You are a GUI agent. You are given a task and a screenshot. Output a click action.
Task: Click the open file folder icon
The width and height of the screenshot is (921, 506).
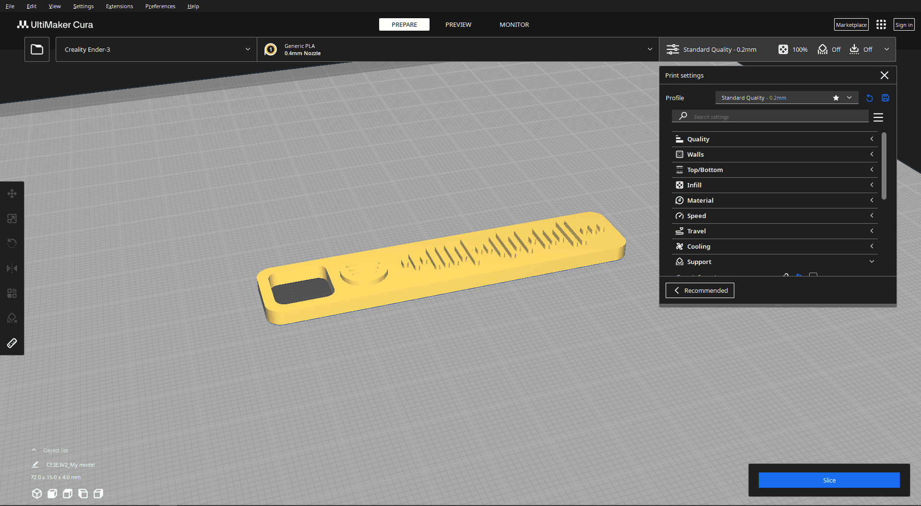[37, 49]
